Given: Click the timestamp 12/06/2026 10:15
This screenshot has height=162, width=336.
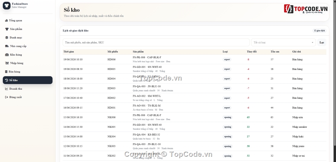Looking at the screenshot, I should [73, 146].
